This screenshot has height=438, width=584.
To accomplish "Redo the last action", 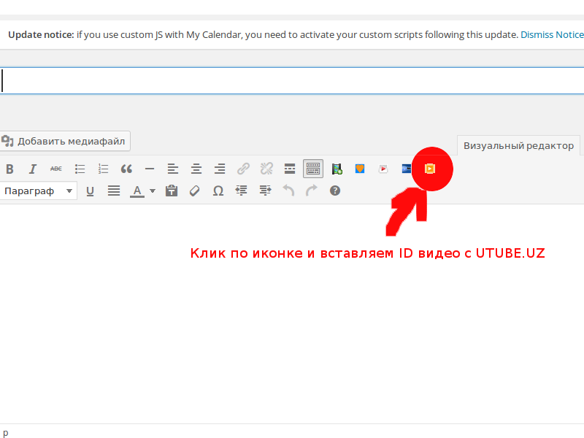I will click(x=312, y=191).
